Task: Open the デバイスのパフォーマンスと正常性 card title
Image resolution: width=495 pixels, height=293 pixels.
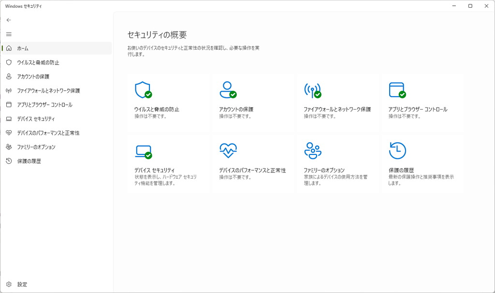Action: 252,170
